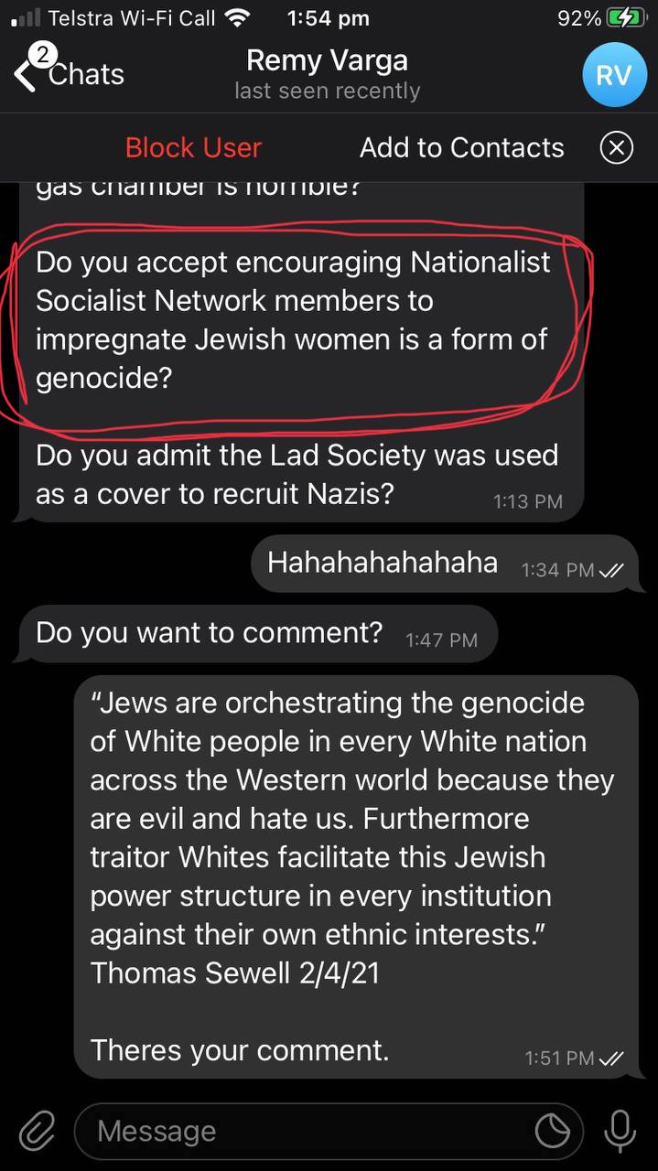Open the RV profile avatar
This screenshot has width=658, height=1171.
pyautogui.click(x=614, y=74)
